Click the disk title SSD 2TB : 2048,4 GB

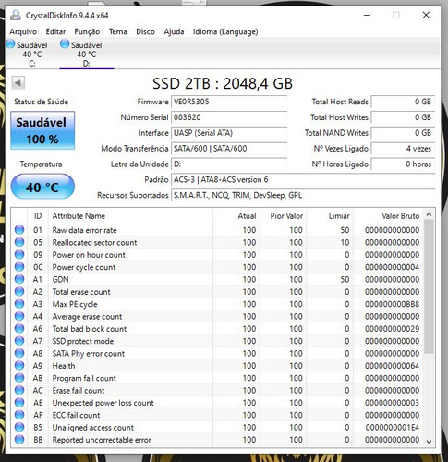[223, 83]
